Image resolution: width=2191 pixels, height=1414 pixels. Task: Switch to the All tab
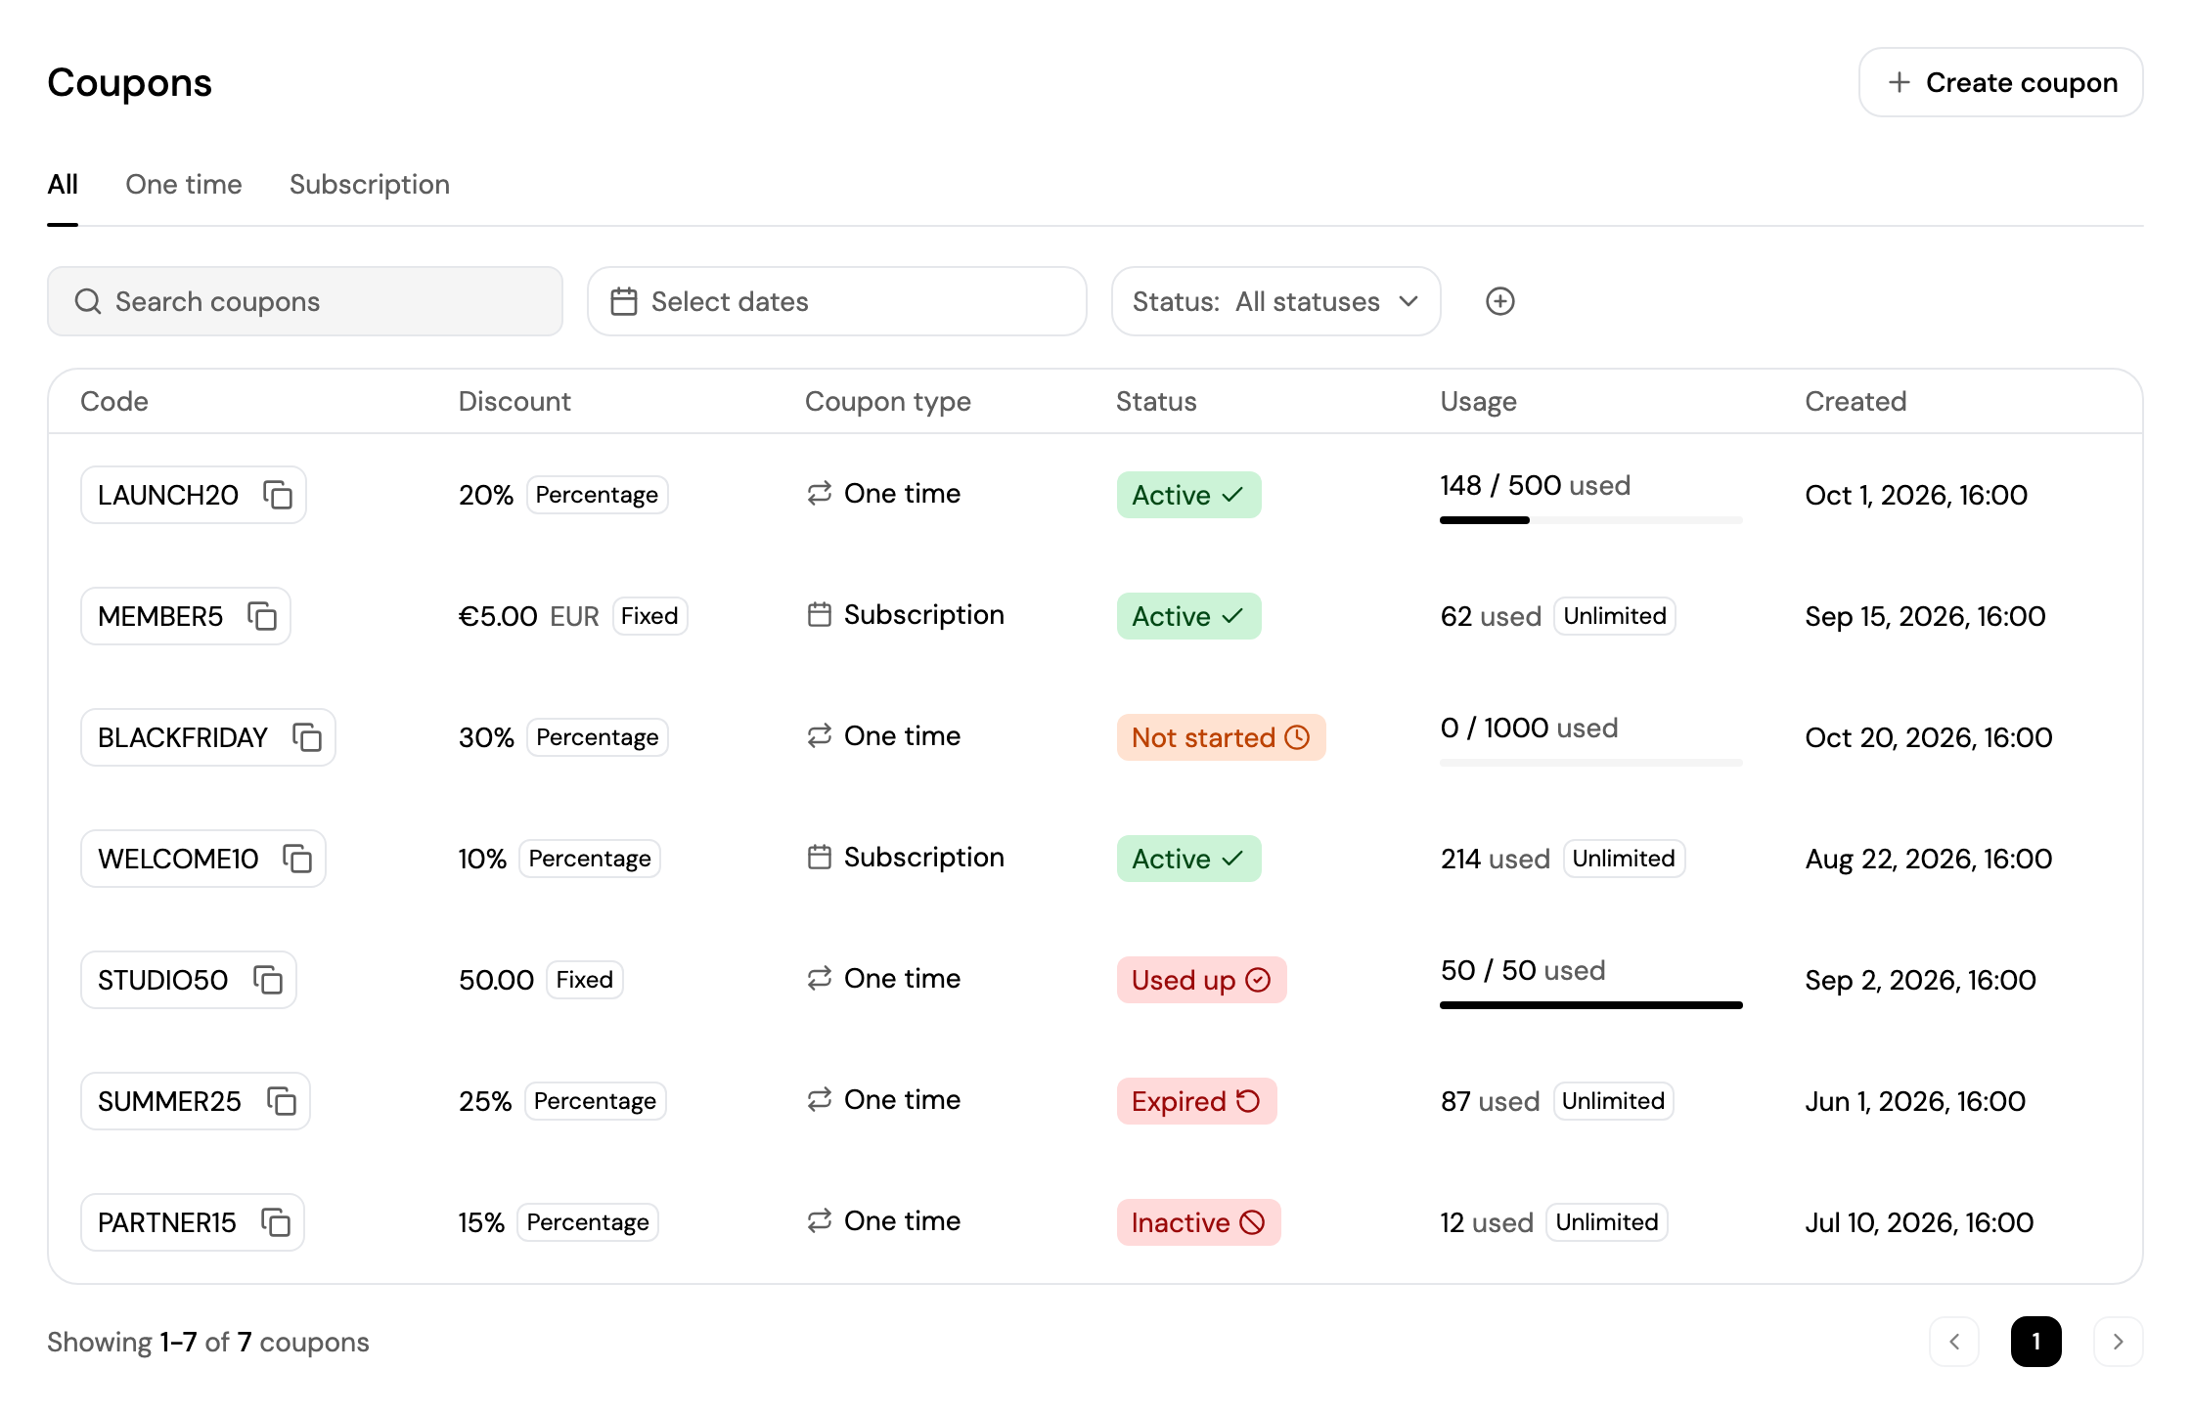click(x=63, y=185)
